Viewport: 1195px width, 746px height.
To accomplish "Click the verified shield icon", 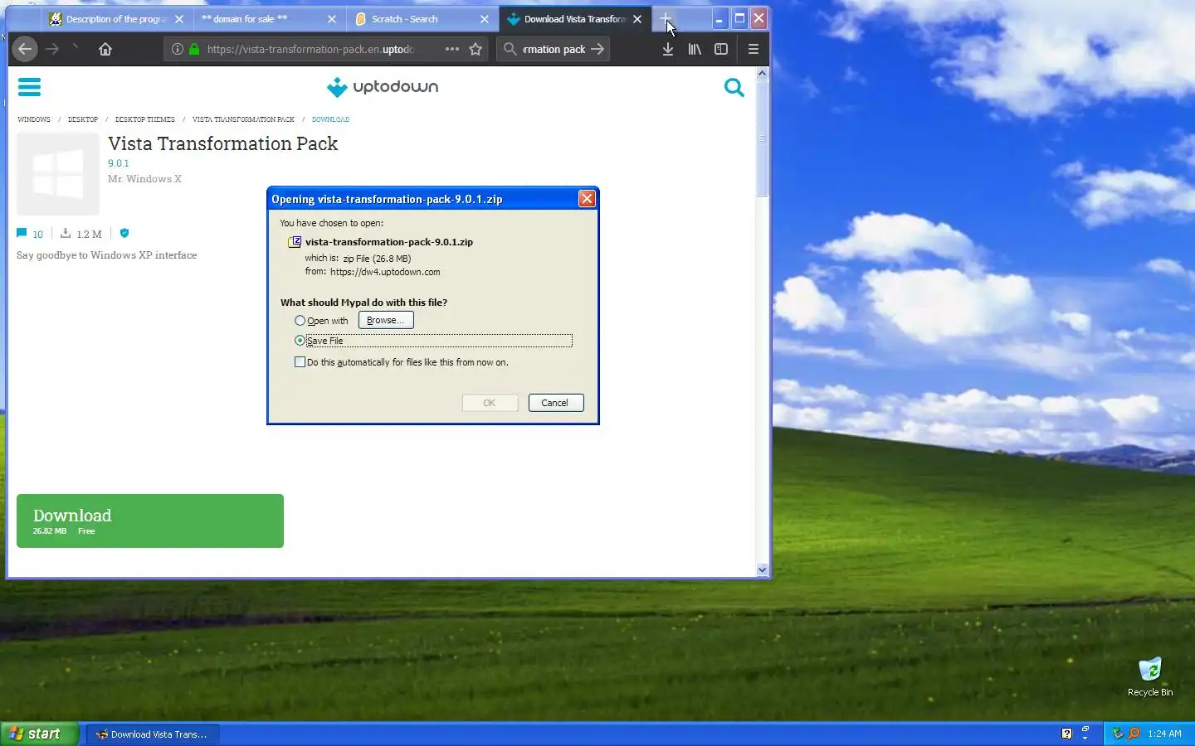I will tap(124, 233).
